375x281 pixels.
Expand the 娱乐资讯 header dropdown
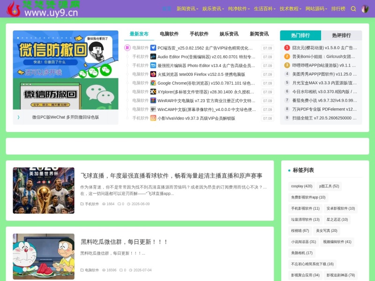point(213,9)
